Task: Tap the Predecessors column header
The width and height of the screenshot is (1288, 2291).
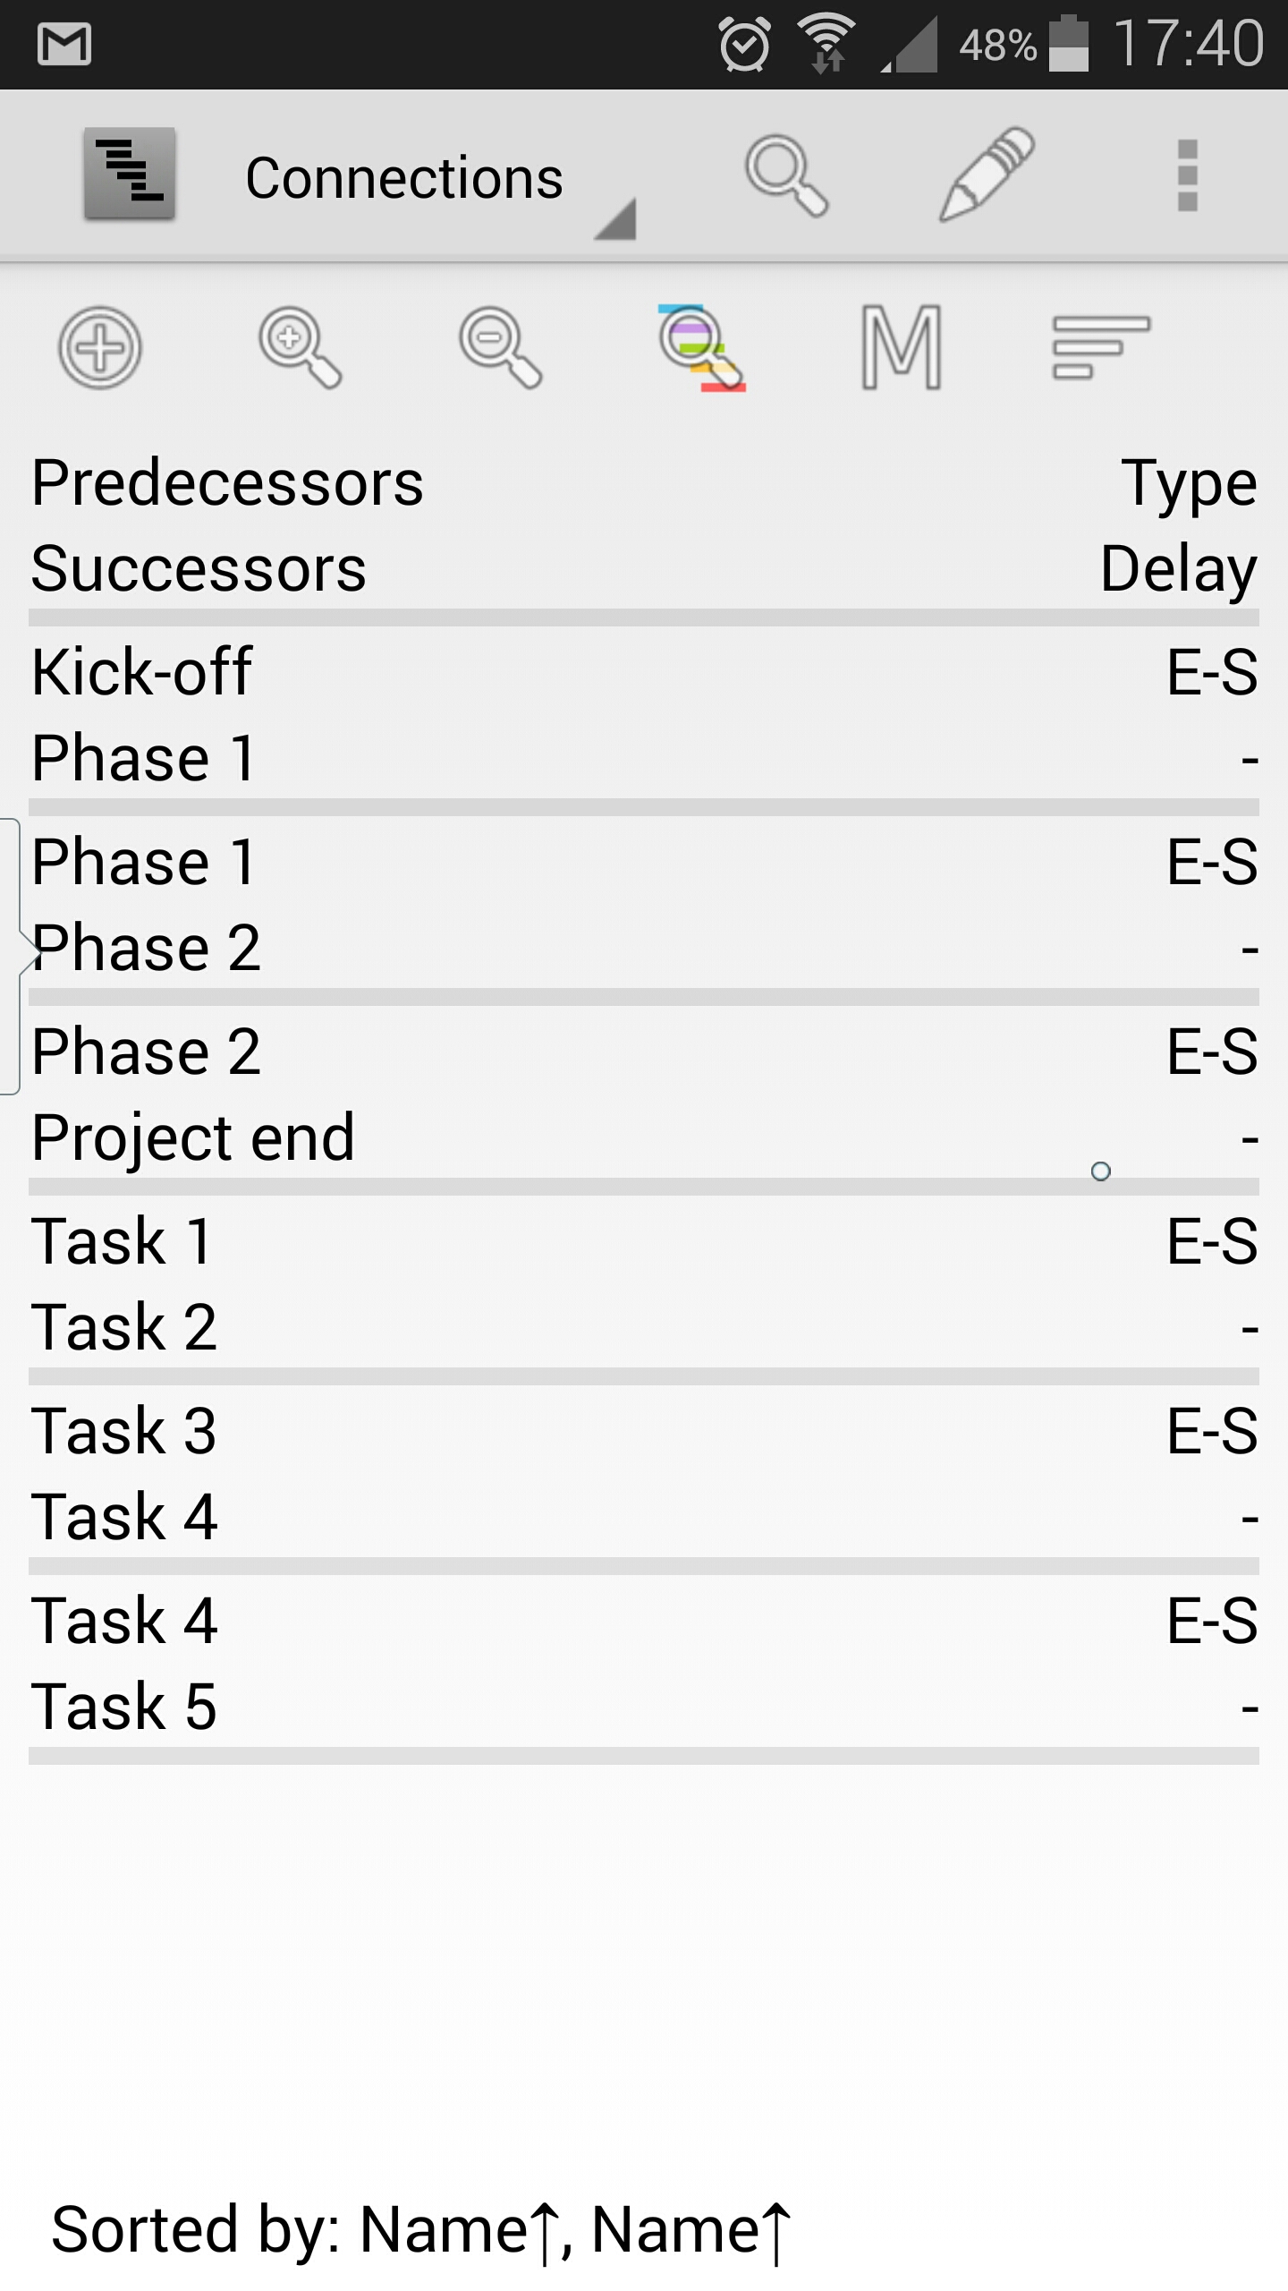Action: point(227,483)
